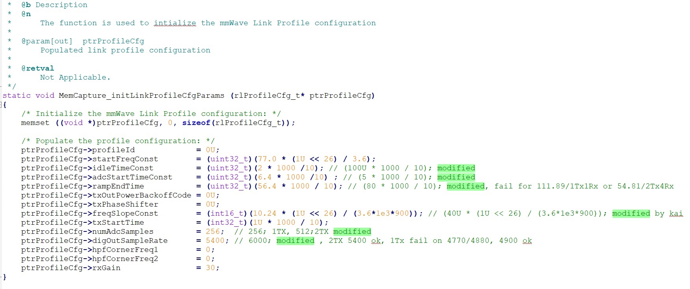Click the memset function call
The height and width of the screenshot is (289, 690).
pos(35,123)
